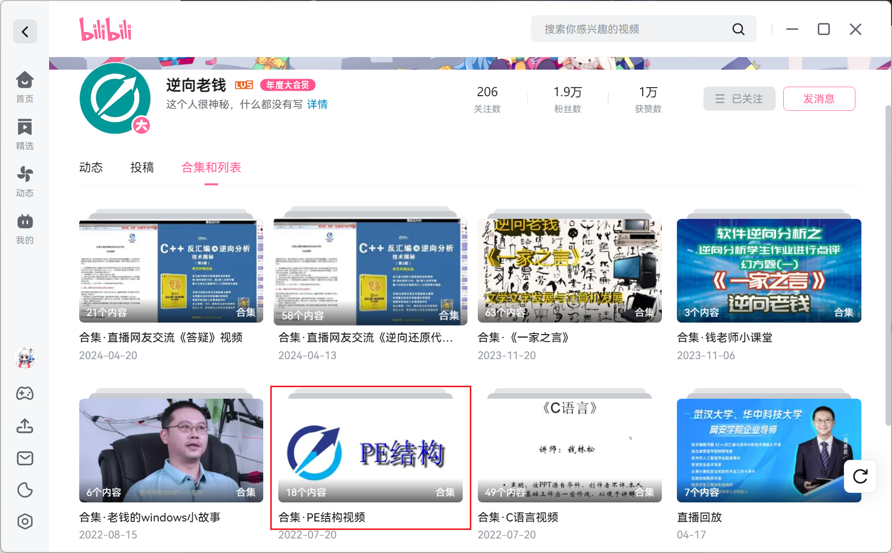Image resolution: width=892 pixels, height=553 pixels.
Task: Toggle the 已关注 following button
Action: click(x=739, y=99)
